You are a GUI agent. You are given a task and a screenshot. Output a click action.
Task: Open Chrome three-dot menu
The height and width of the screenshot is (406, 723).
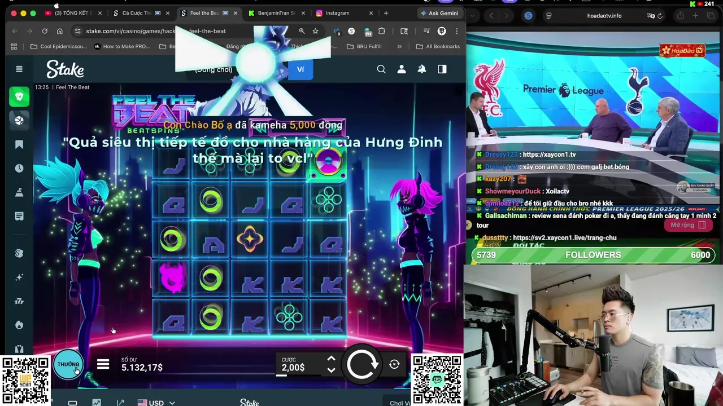pos(456,31)
